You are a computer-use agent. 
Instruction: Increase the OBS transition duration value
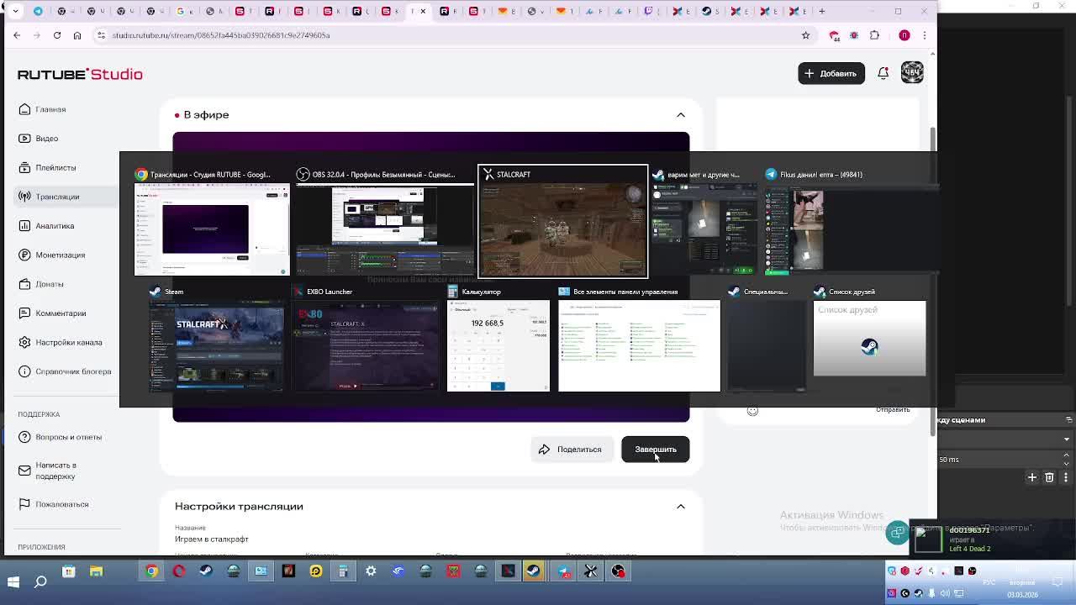[1067, 455]
